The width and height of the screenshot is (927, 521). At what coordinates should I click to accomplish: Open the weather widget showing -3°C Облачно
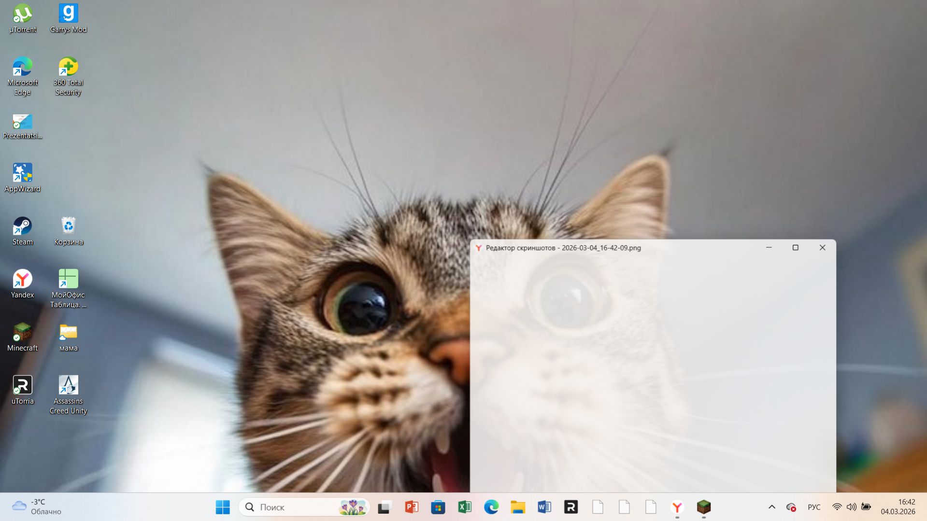coord(37,507)
